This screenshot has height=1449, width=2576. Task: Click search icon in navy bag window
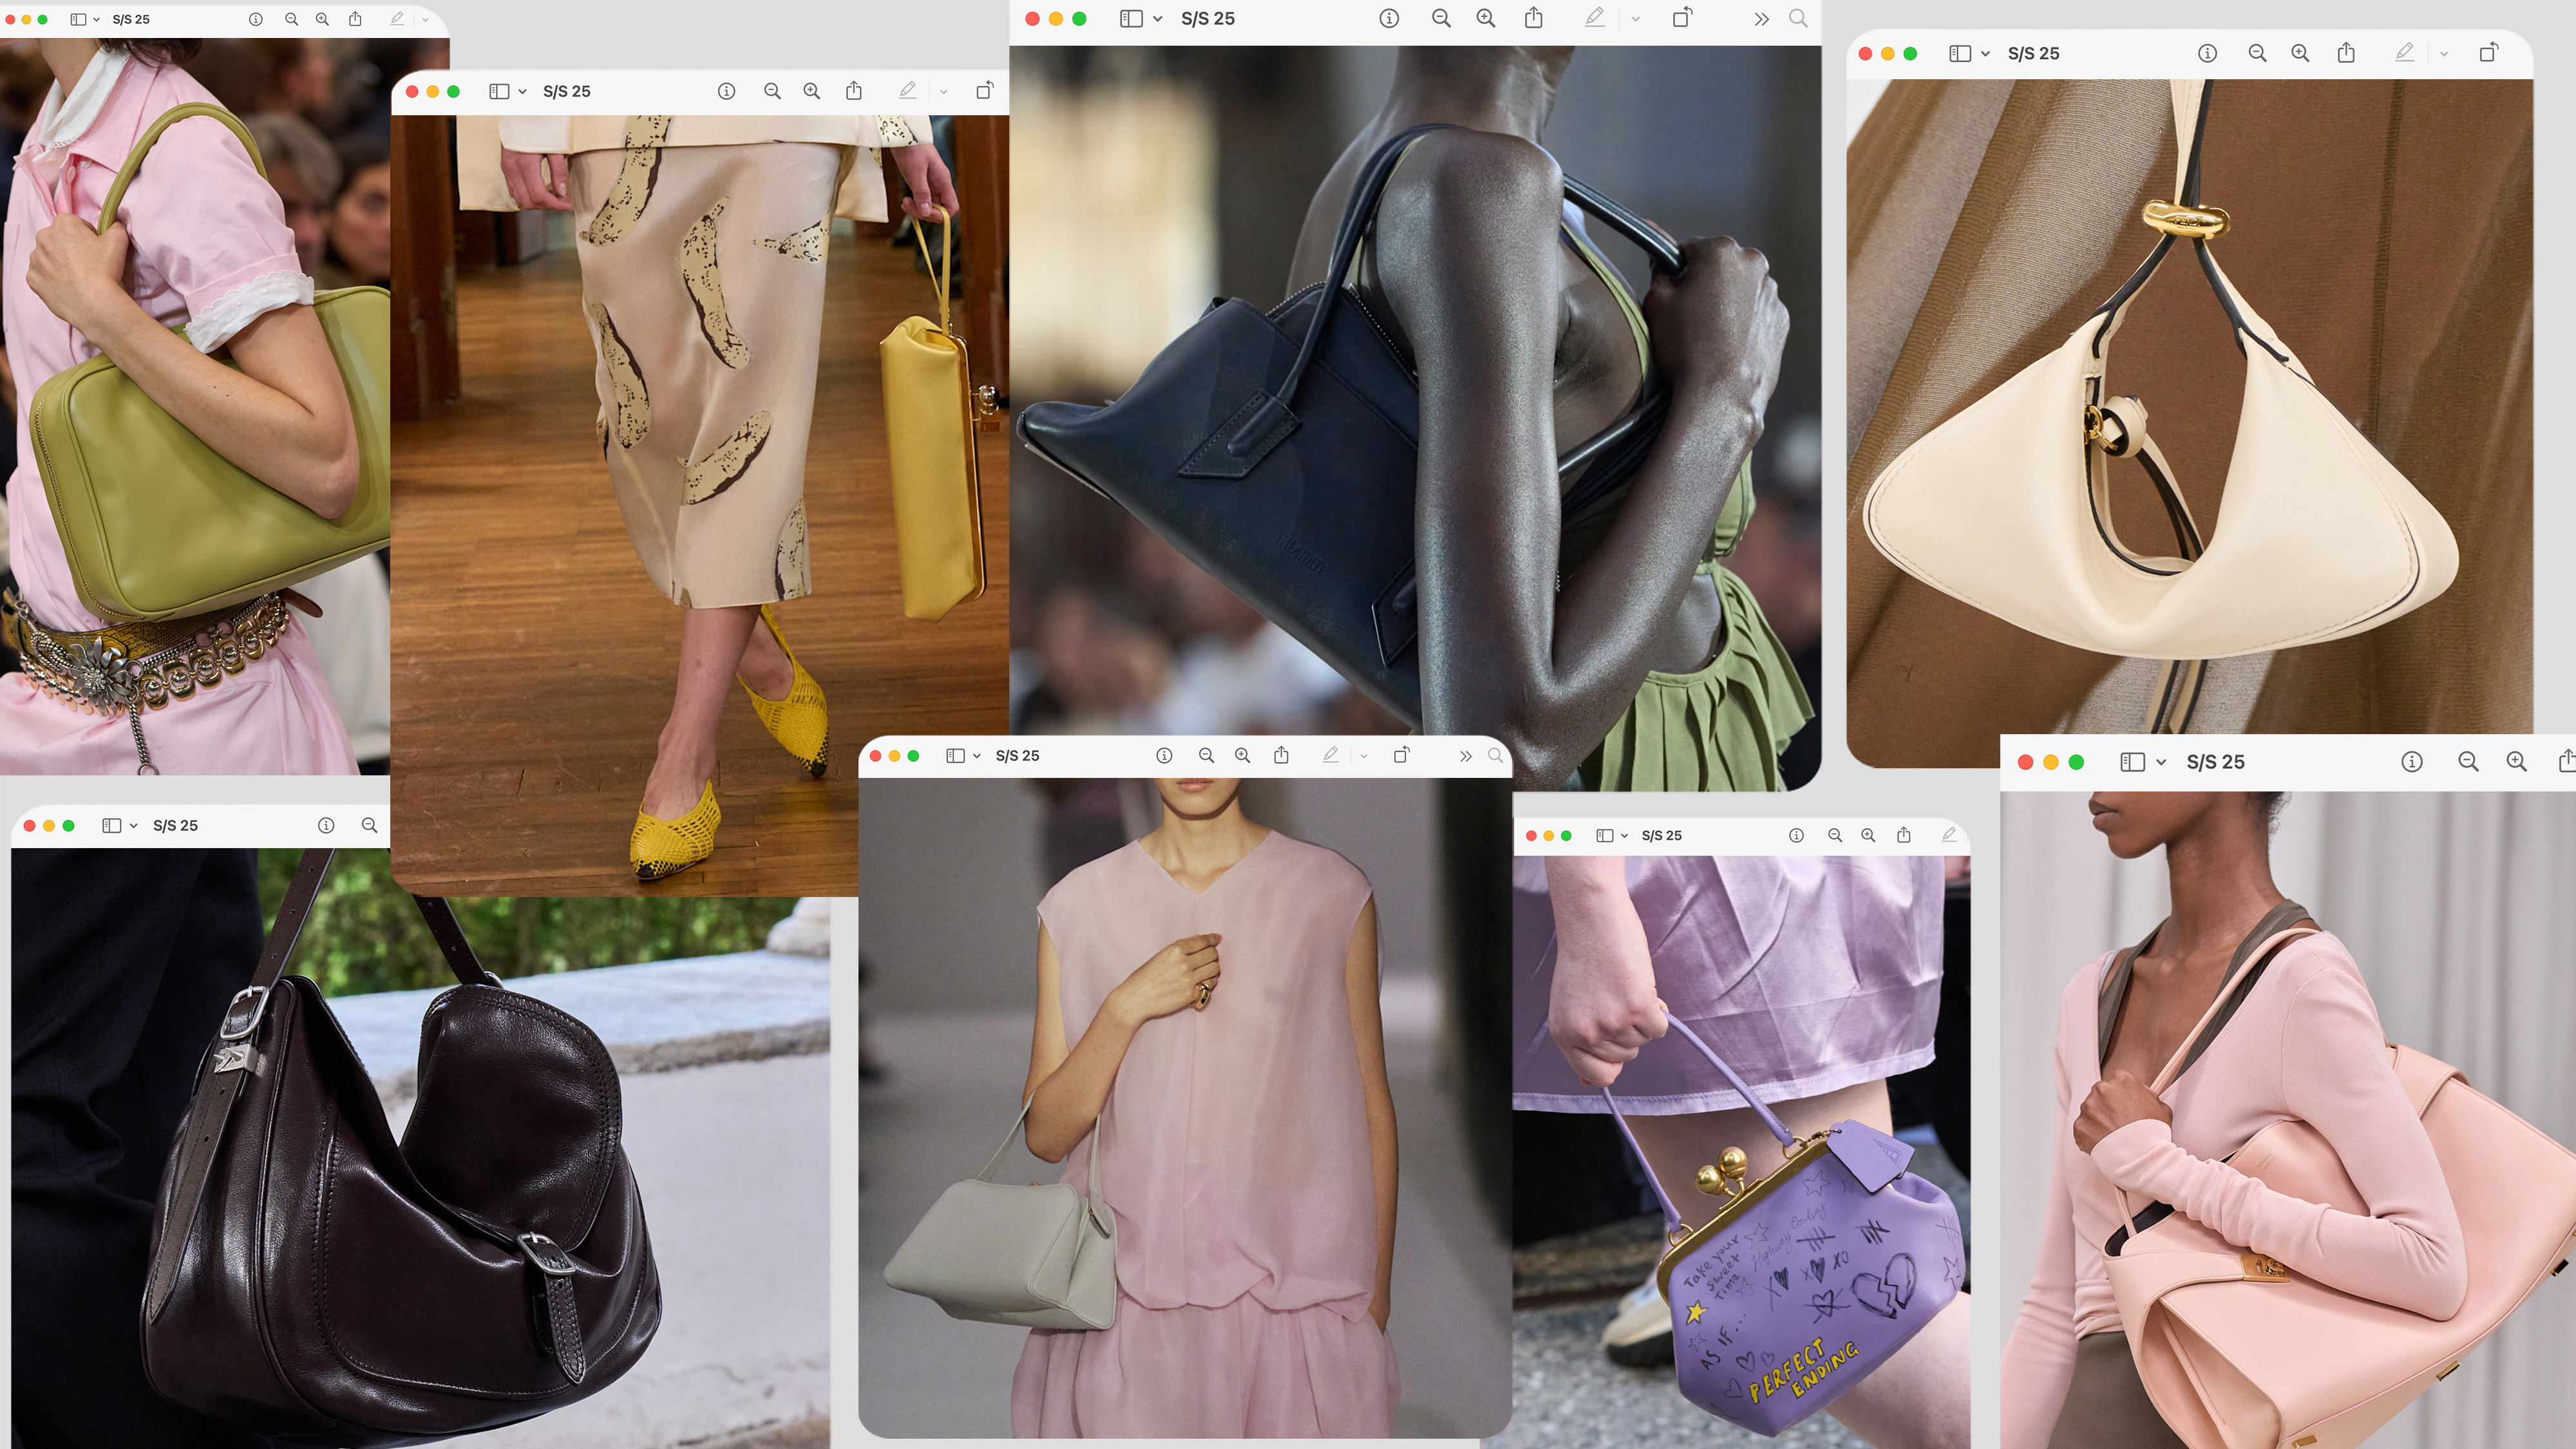coord(1798,18)
